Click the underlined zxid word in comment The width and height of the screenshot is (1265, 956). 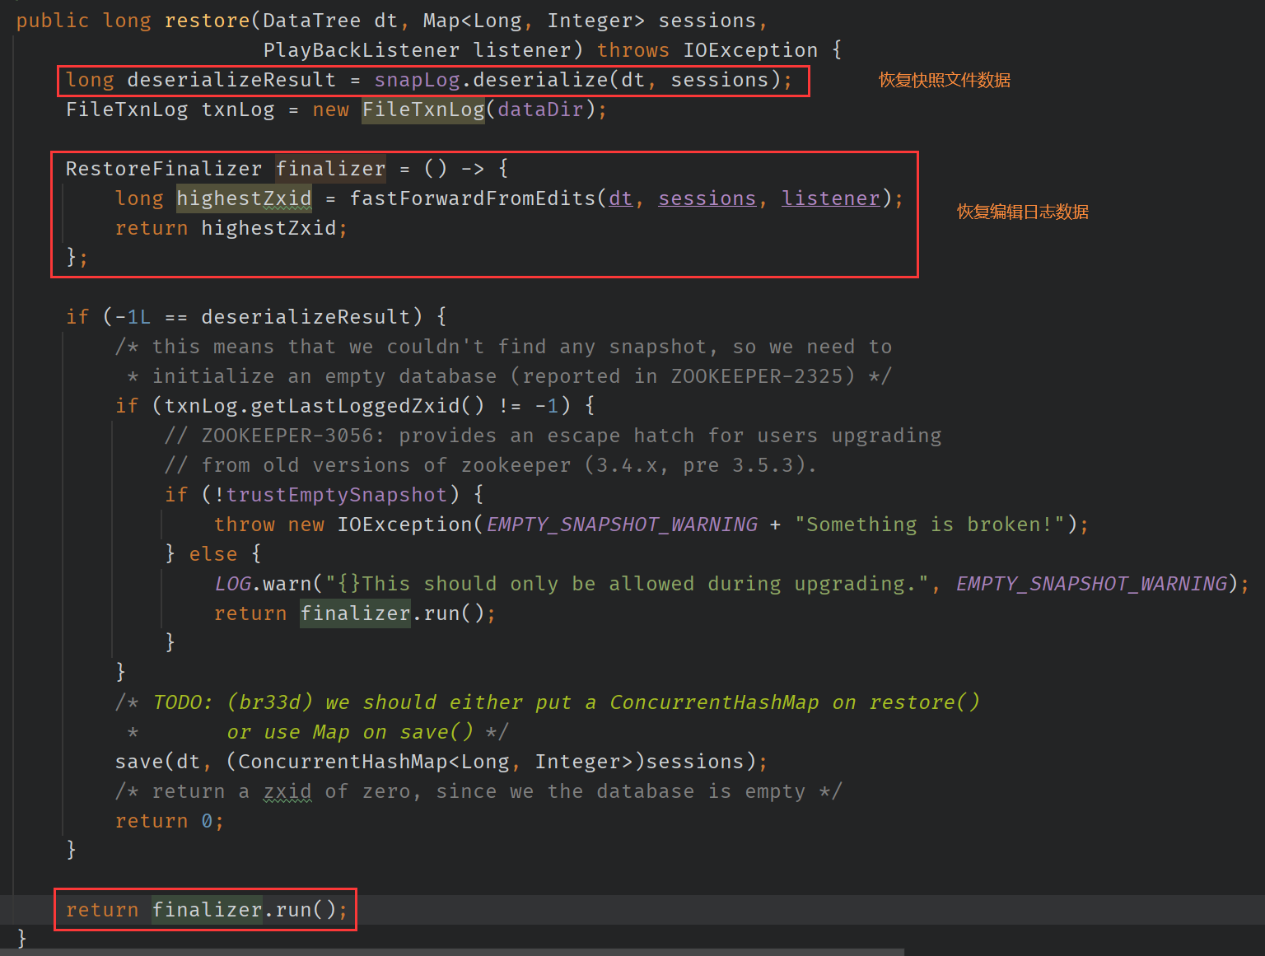(287, 791)
